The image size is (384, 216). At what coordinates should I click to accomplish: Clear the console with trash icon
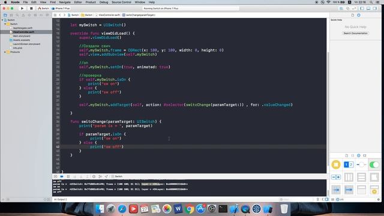pyautogui.click(x=317, y=199)
